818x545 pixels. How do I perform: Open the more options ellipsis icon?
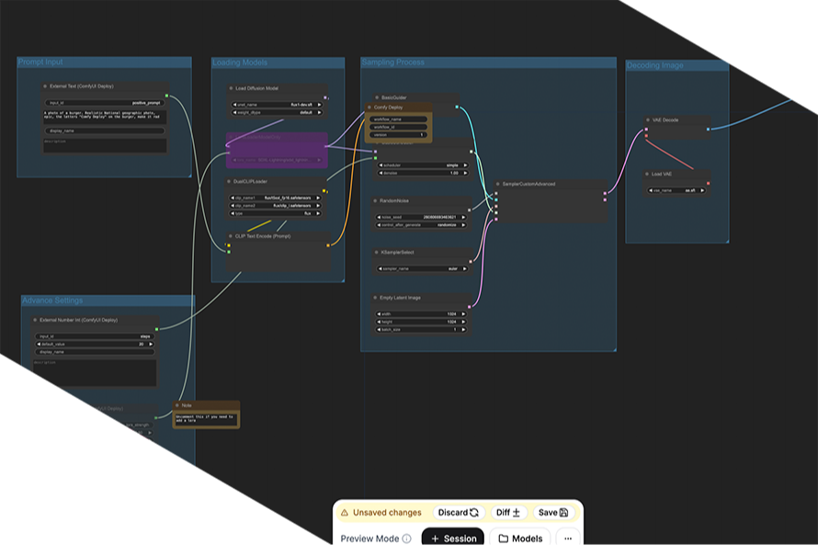[x=568, y=538]
